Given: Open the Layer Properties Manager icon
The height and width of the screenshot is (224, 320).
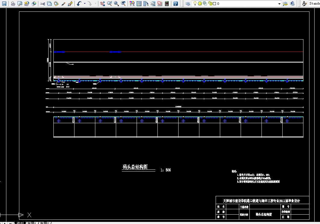Looking at the screenshot, I should click(188, 3).
